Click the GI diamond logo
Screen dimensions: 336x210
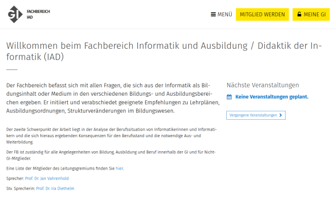coord(15,15)
